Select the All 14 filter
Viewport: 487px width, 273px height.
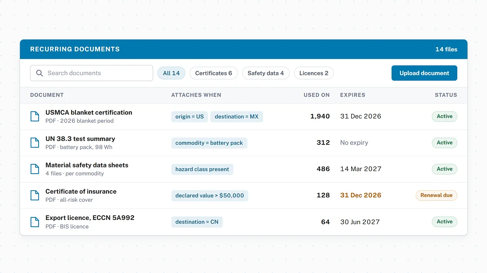[x=171, y=73]
